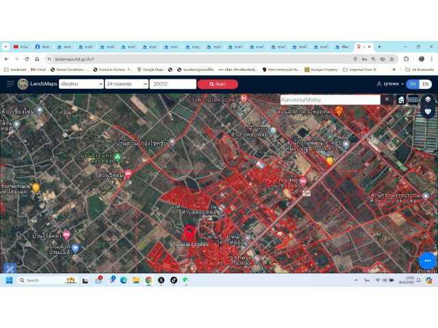Open the user account dropdown
The width and height of the screenshot is (438, 328).
(390, 83)
